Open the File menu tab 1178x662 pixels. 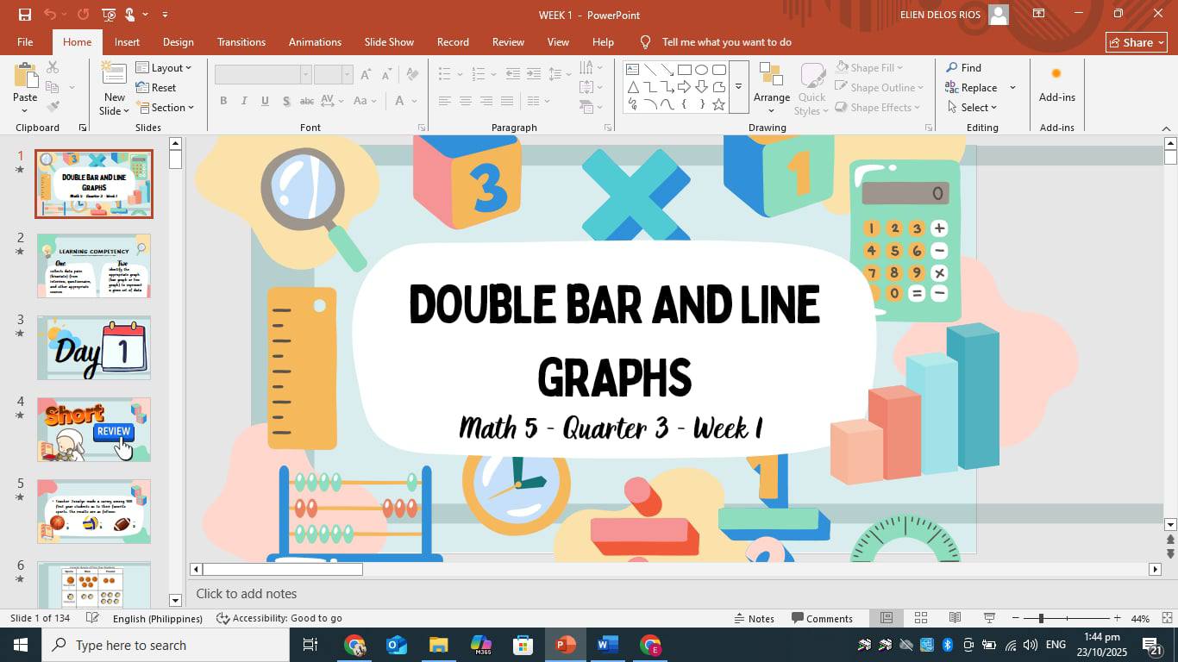(25, 41)
